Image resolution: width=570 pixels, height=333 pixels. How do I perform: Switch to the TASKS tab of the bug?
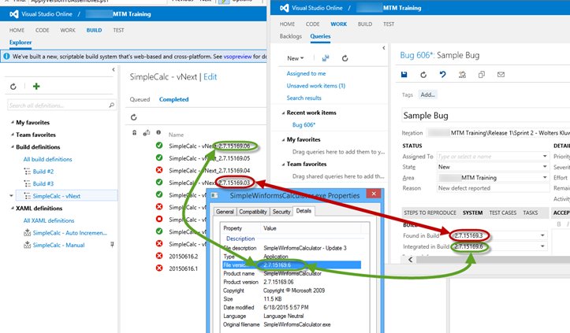click(531, 213)
